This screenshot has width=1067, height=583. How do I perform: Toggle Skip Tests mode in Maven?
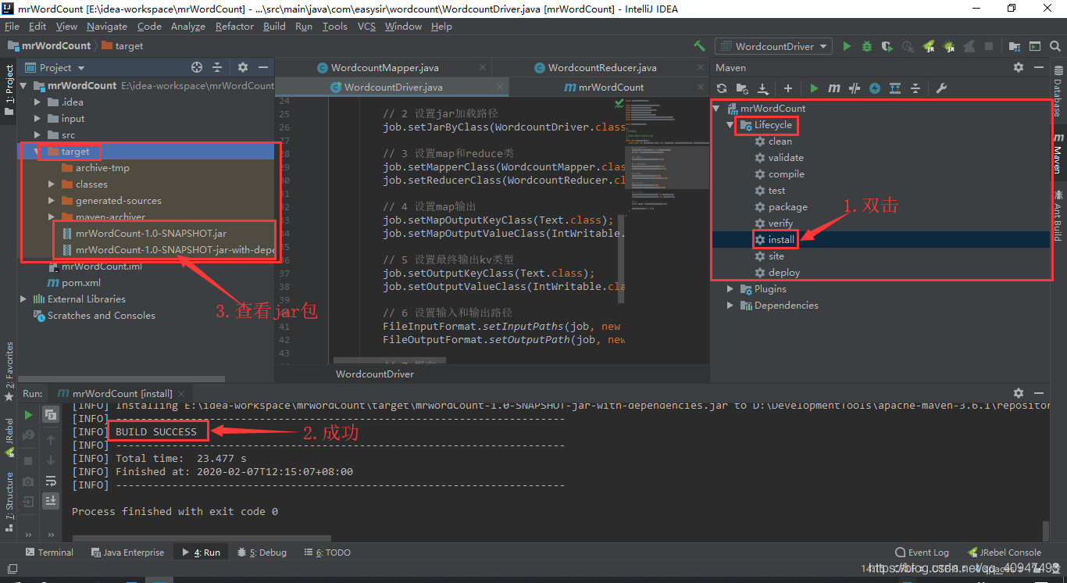875,88
